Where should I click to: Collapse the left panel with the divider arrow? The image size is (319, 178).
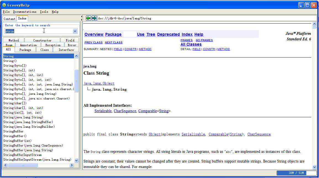(82, 17)
